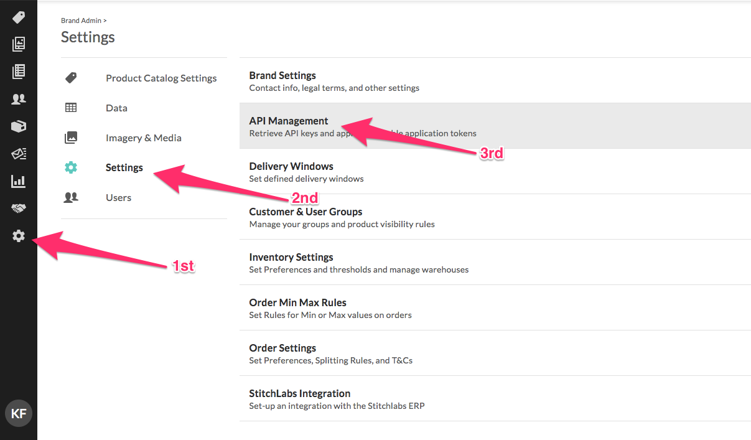Open the gear settings icon in dark sidebar

pyautogui.click(x=19, y=236)
